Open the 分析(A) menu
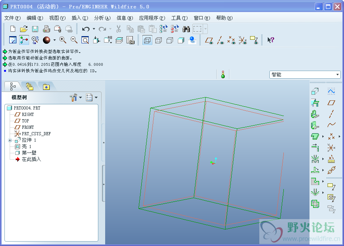This screenshot has width=344, height=246. tap(102, 18)
